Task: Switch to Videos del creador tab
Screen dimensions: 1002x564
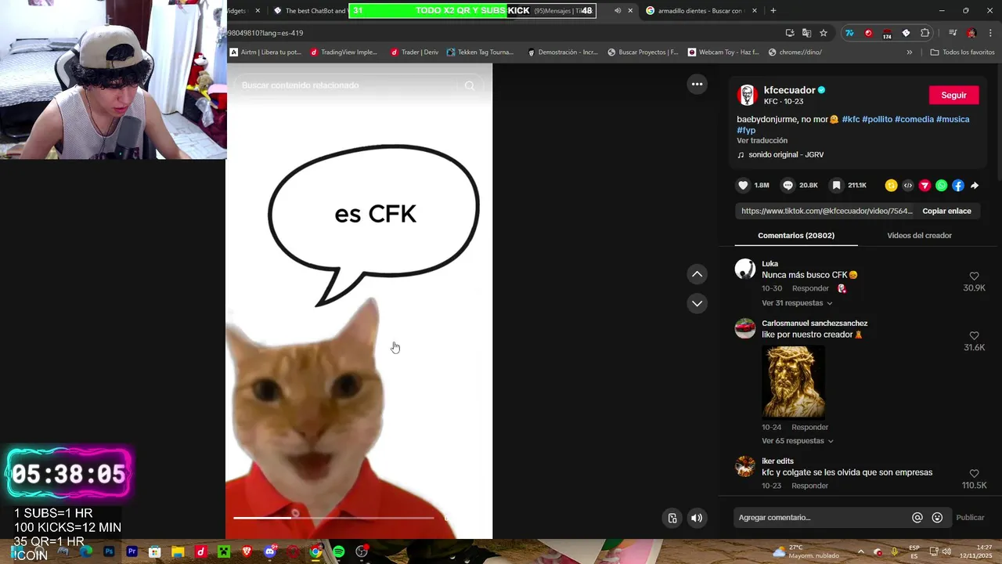Action: point(919,235)
